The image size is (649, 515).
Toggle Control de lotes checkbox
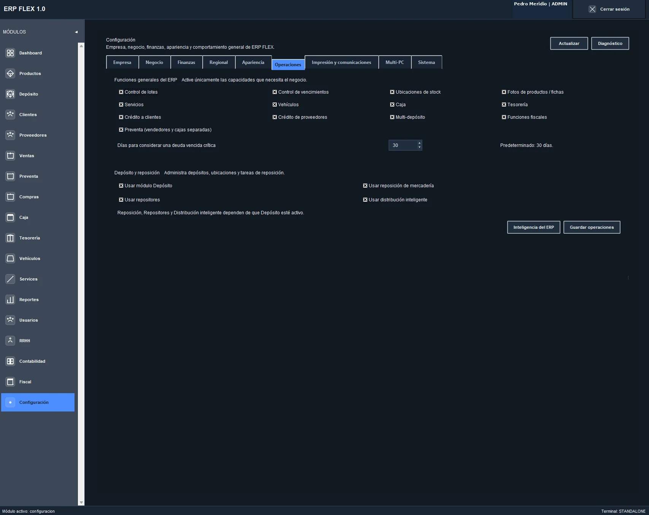click(x=121, y=92)
